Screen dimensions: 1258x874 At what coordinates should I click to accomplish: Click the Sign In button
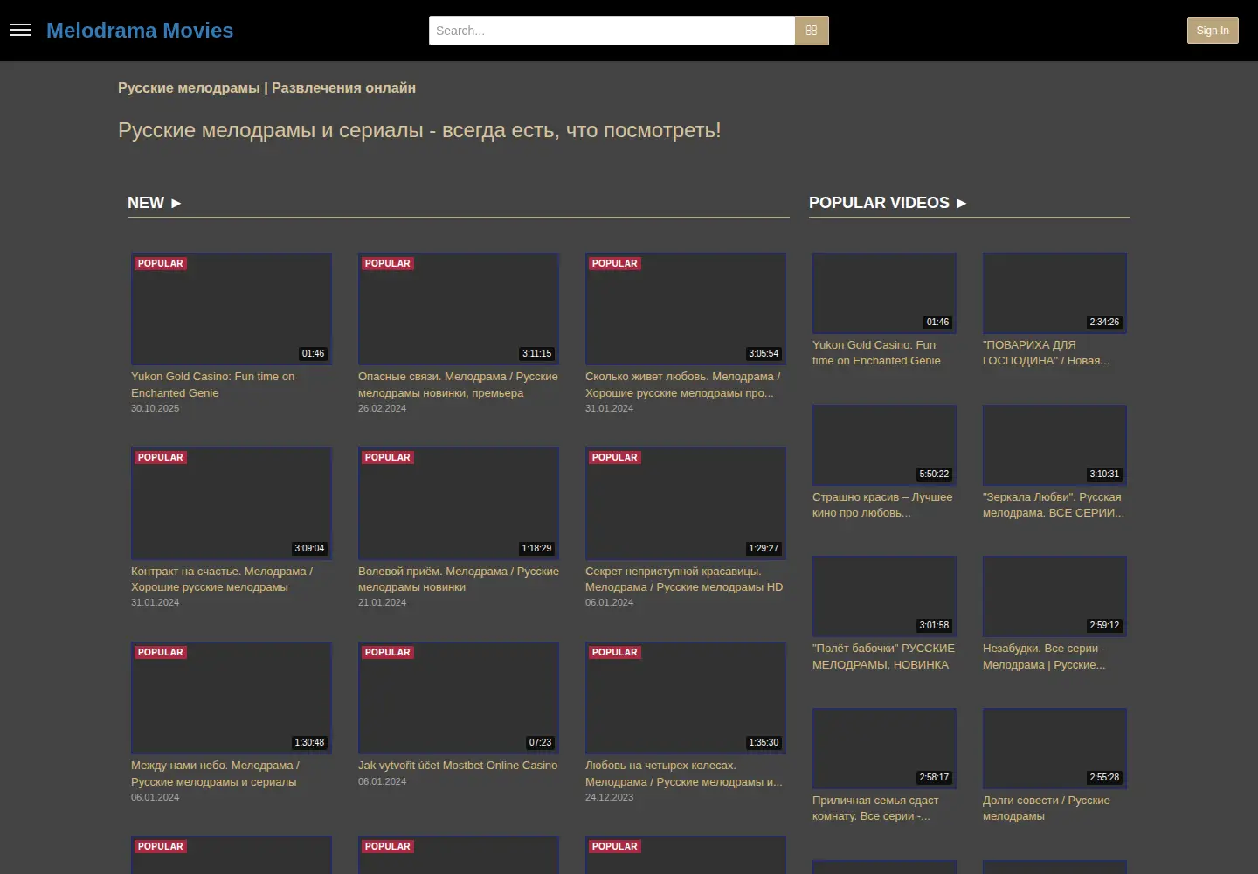(1213, 31)
